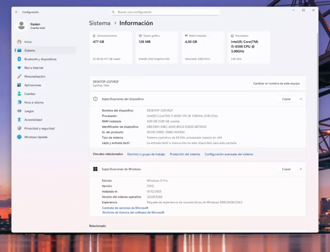Open Dominio o grupo de trabajo link
330x252 pixels.
coord(146,154)
